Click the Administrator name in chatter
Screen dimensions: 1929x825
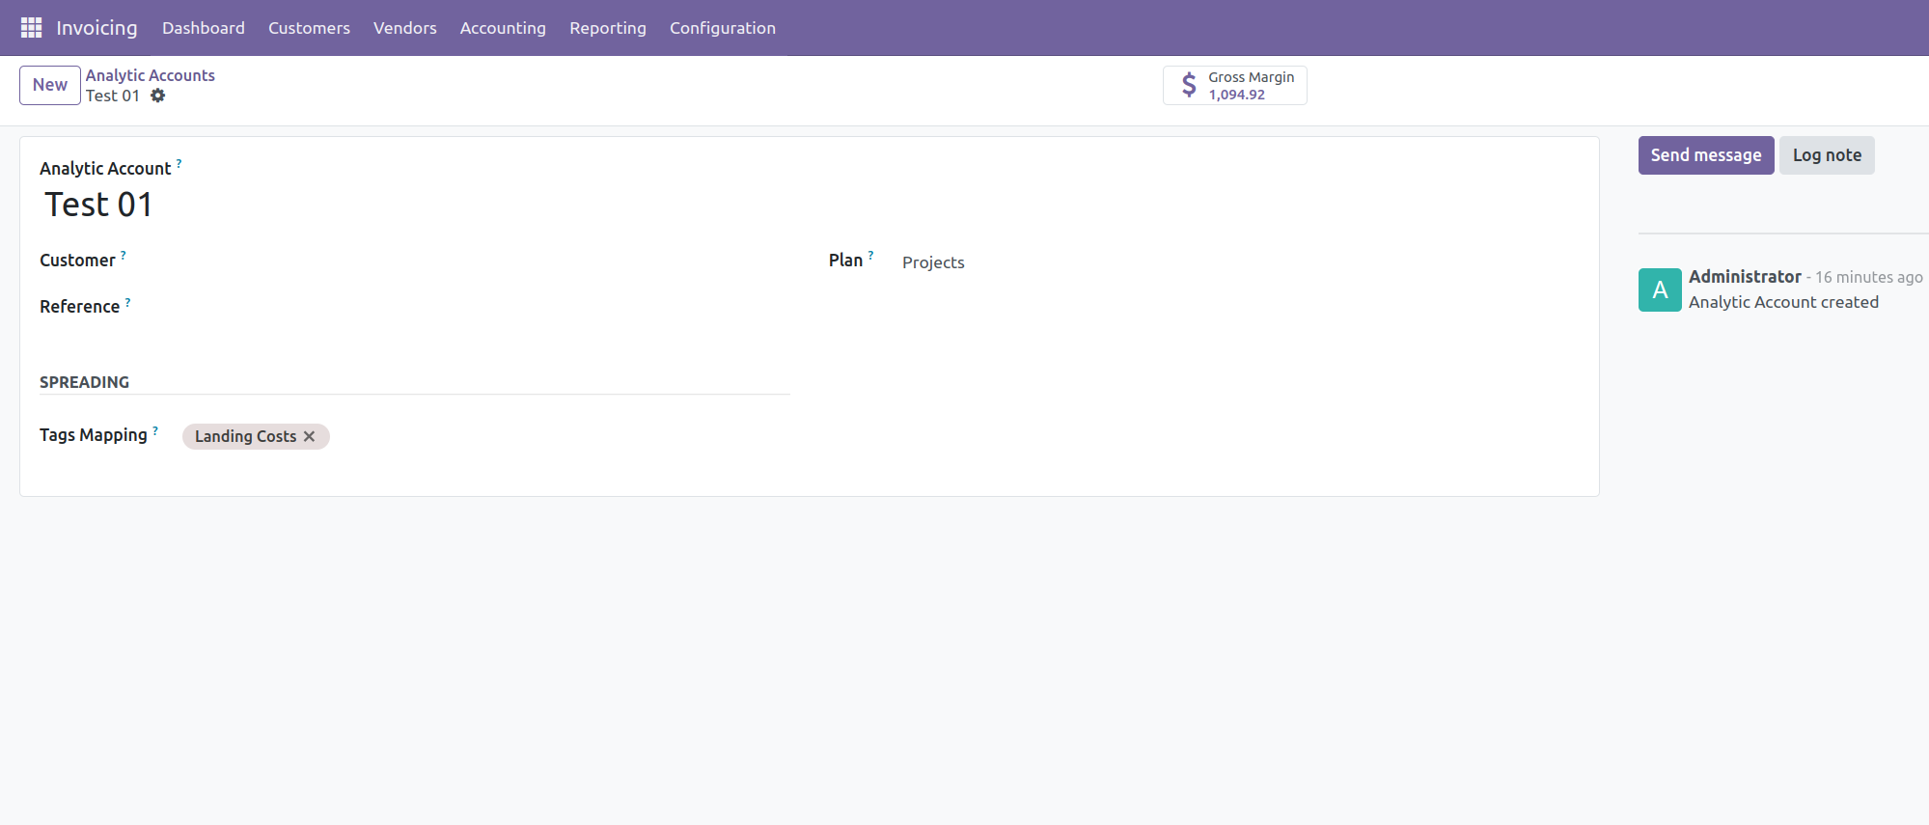tap(1745, 277)
